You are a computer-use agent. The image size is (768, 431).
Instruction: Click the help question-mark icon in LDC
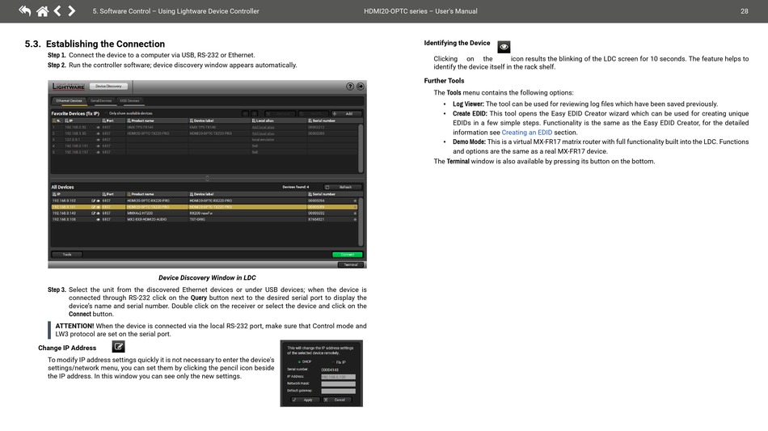[x=350, y=87]
